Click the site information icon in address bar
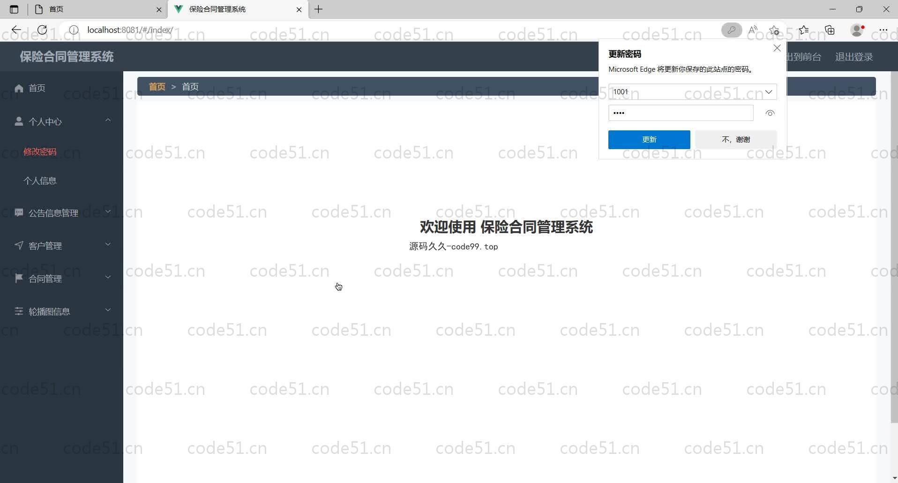This screenshot has width=898, height=483. pyautogui.click(x=74, y=30)
